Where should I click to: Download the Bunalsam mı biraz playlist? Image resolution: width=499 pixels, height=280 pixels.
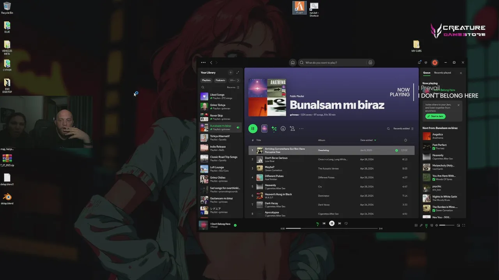283,129
